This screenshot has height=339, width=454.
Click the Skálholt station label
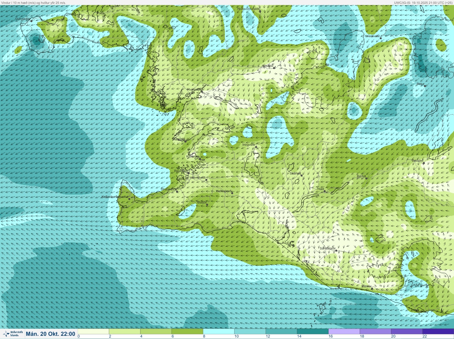[295, 173]
